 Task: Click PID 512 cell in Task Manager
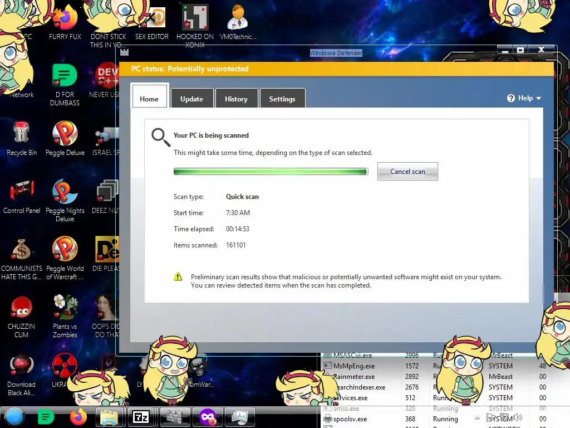click(410, 397)
